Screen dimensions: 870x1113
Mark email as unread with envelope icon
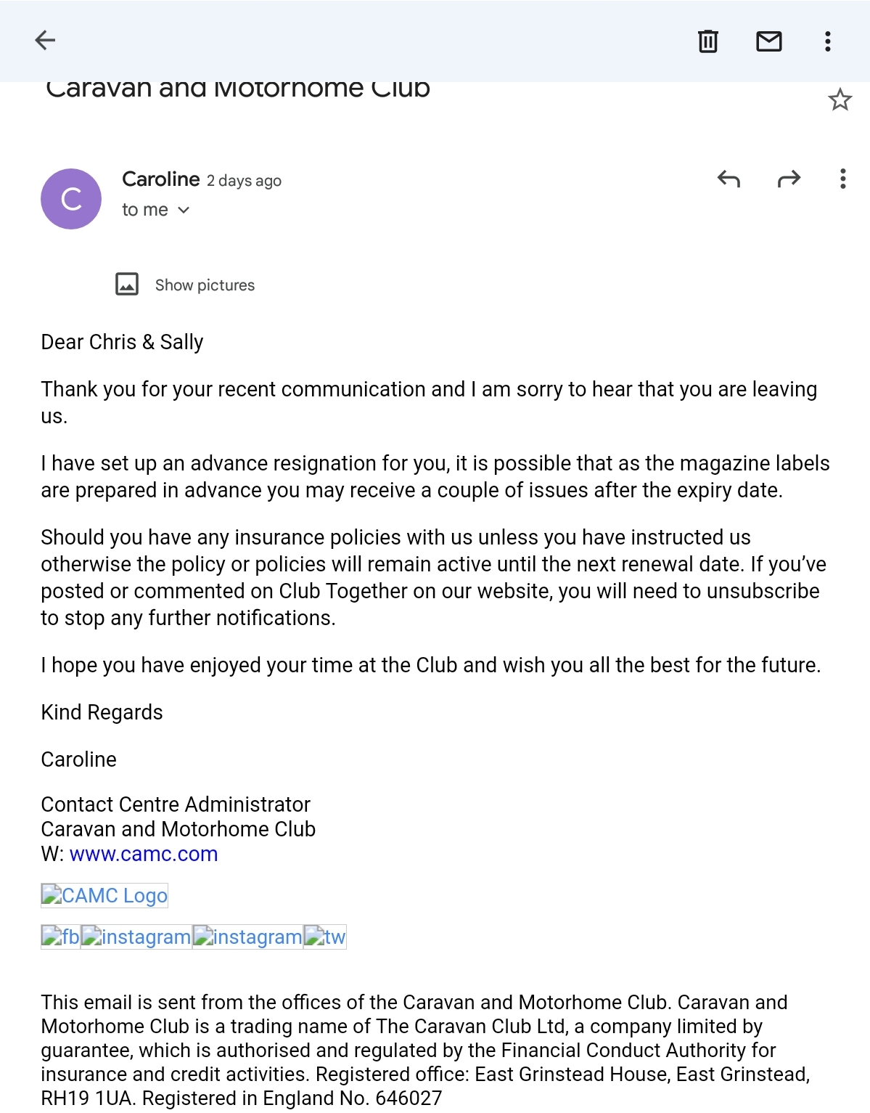point(768,41)
